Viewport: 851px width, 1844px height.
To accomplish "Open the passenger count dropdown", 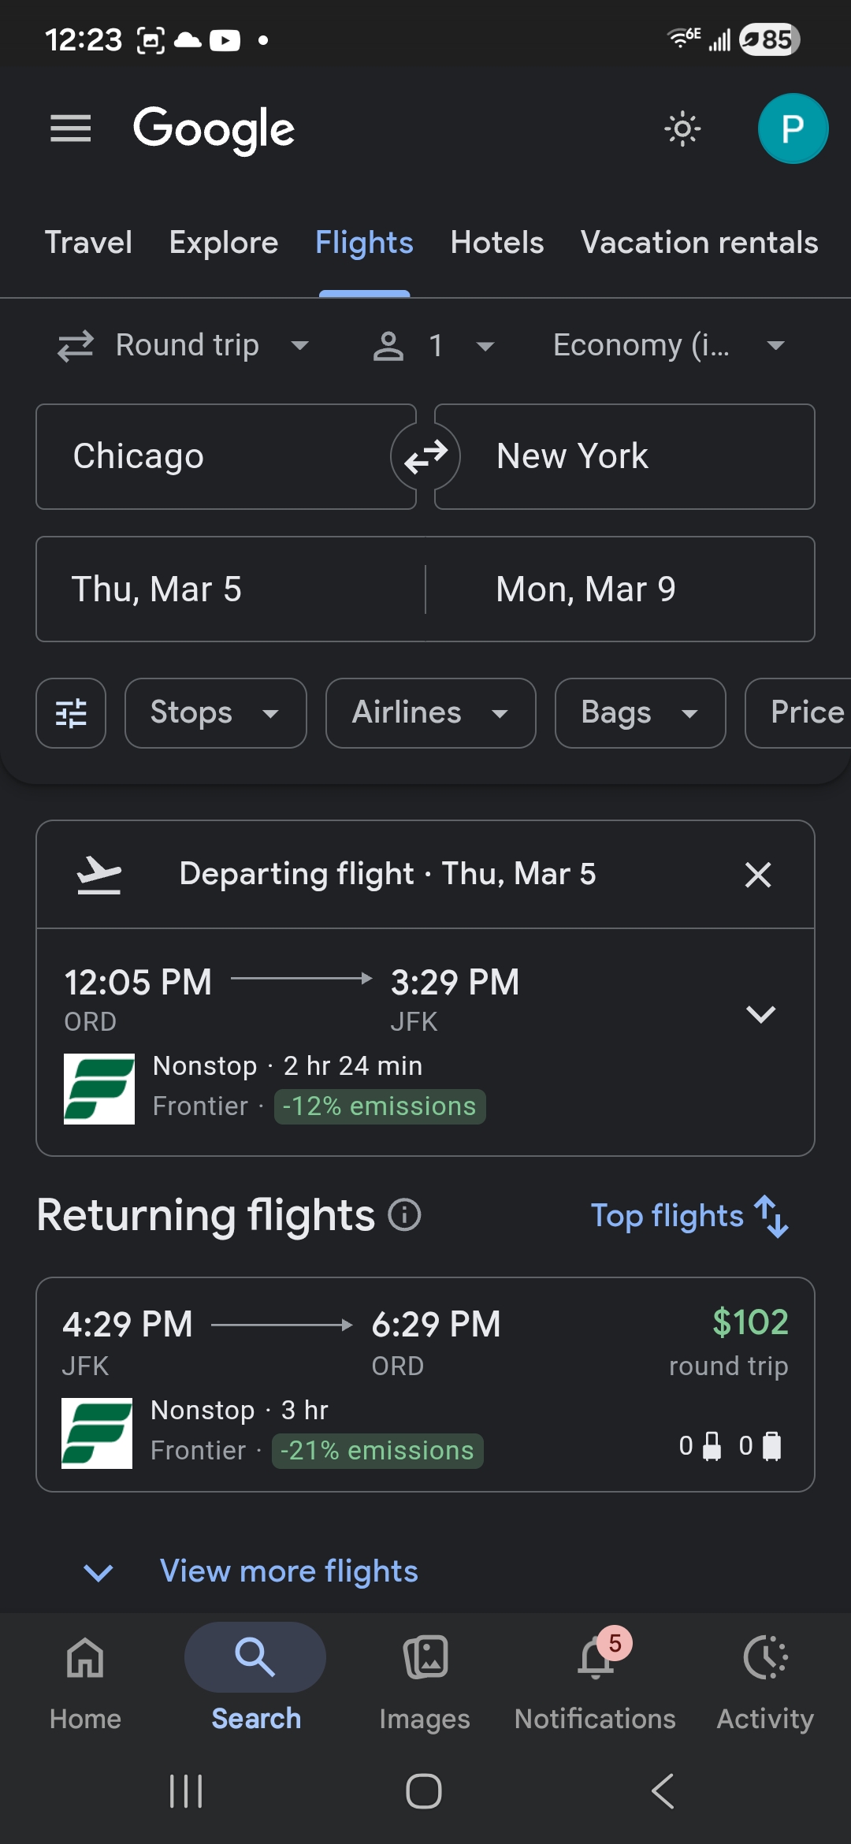I will pyautogui.click(x=433, y=345).
